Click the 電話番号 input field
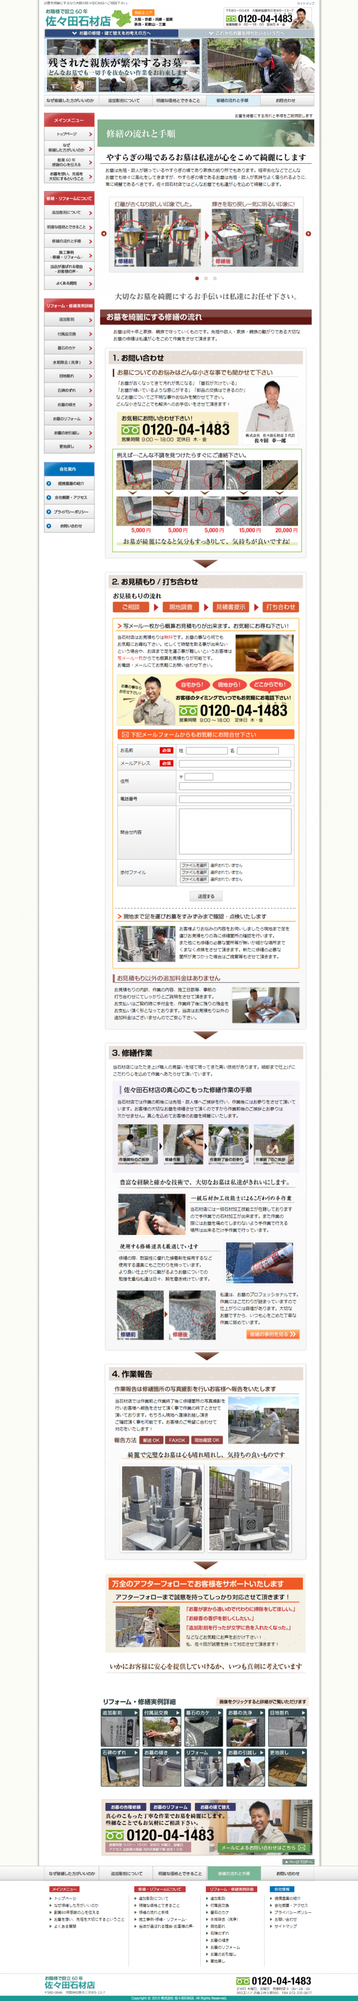Image resolution: width=358 pixels, height=2001 pixels. point(235,798)
